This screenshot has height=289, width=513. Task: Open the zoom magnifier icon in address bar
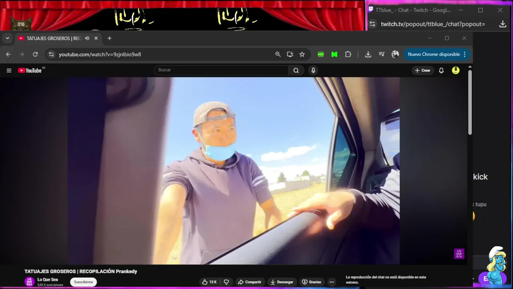point(278,54)
